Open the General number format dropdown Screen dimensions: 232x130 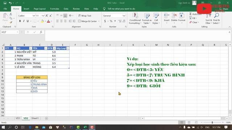pyautogui.click(x=124, y=16)
